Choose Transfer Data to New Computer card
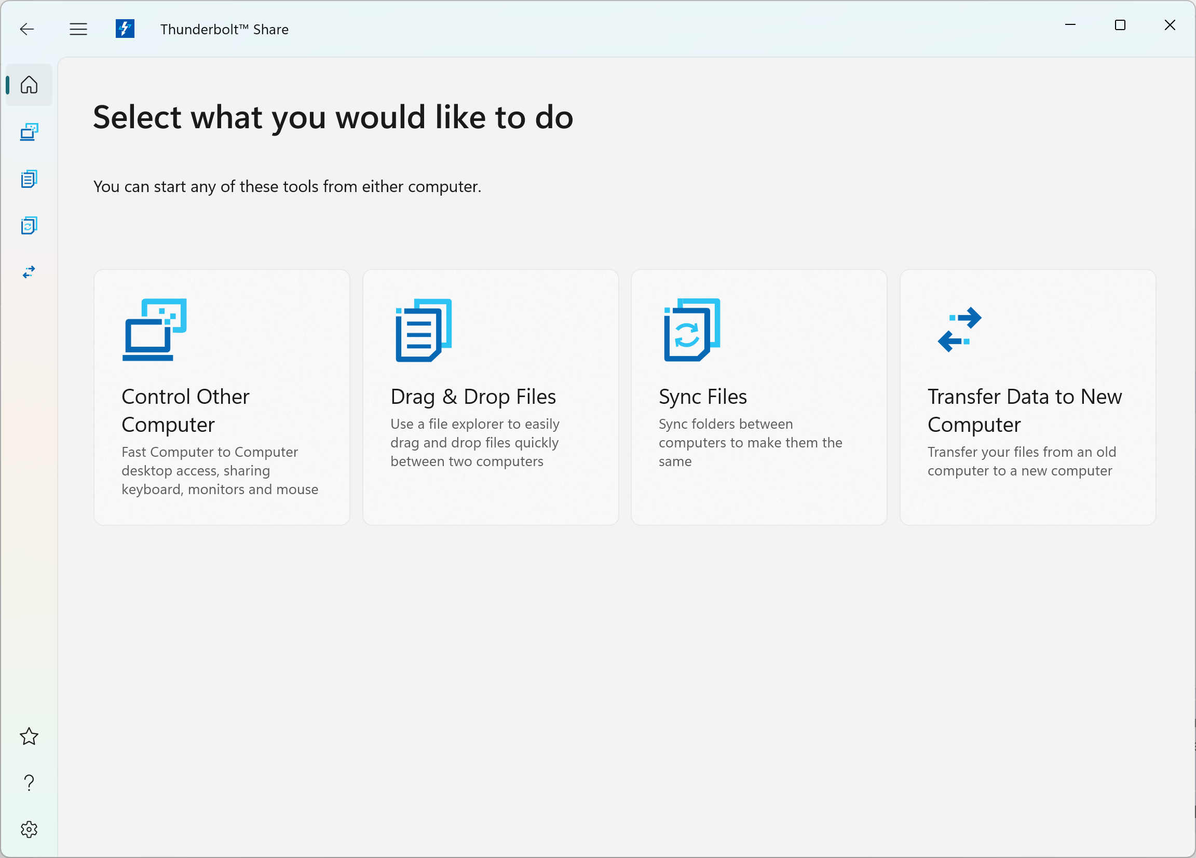1196x858 pixels. (x=1028, y=397)
